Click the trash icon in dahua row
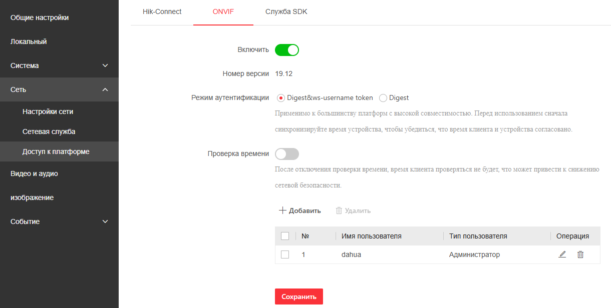 (580, 254)
